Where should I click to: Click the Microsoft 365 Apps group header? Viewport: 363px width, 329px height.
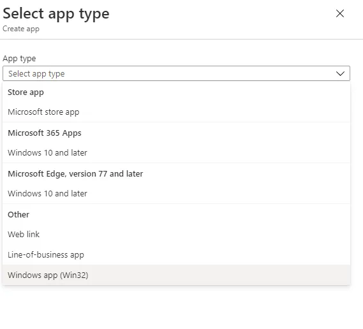(45, 133)
